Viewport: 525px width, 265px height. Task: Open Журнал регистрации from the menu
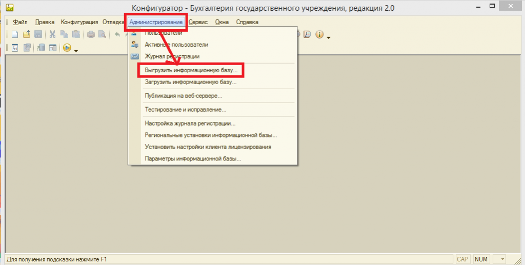[x=172, y=56]
